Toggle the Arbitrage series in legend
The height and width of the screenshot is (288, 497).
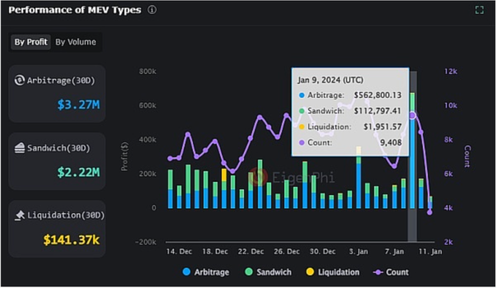[x=206, y=272]
